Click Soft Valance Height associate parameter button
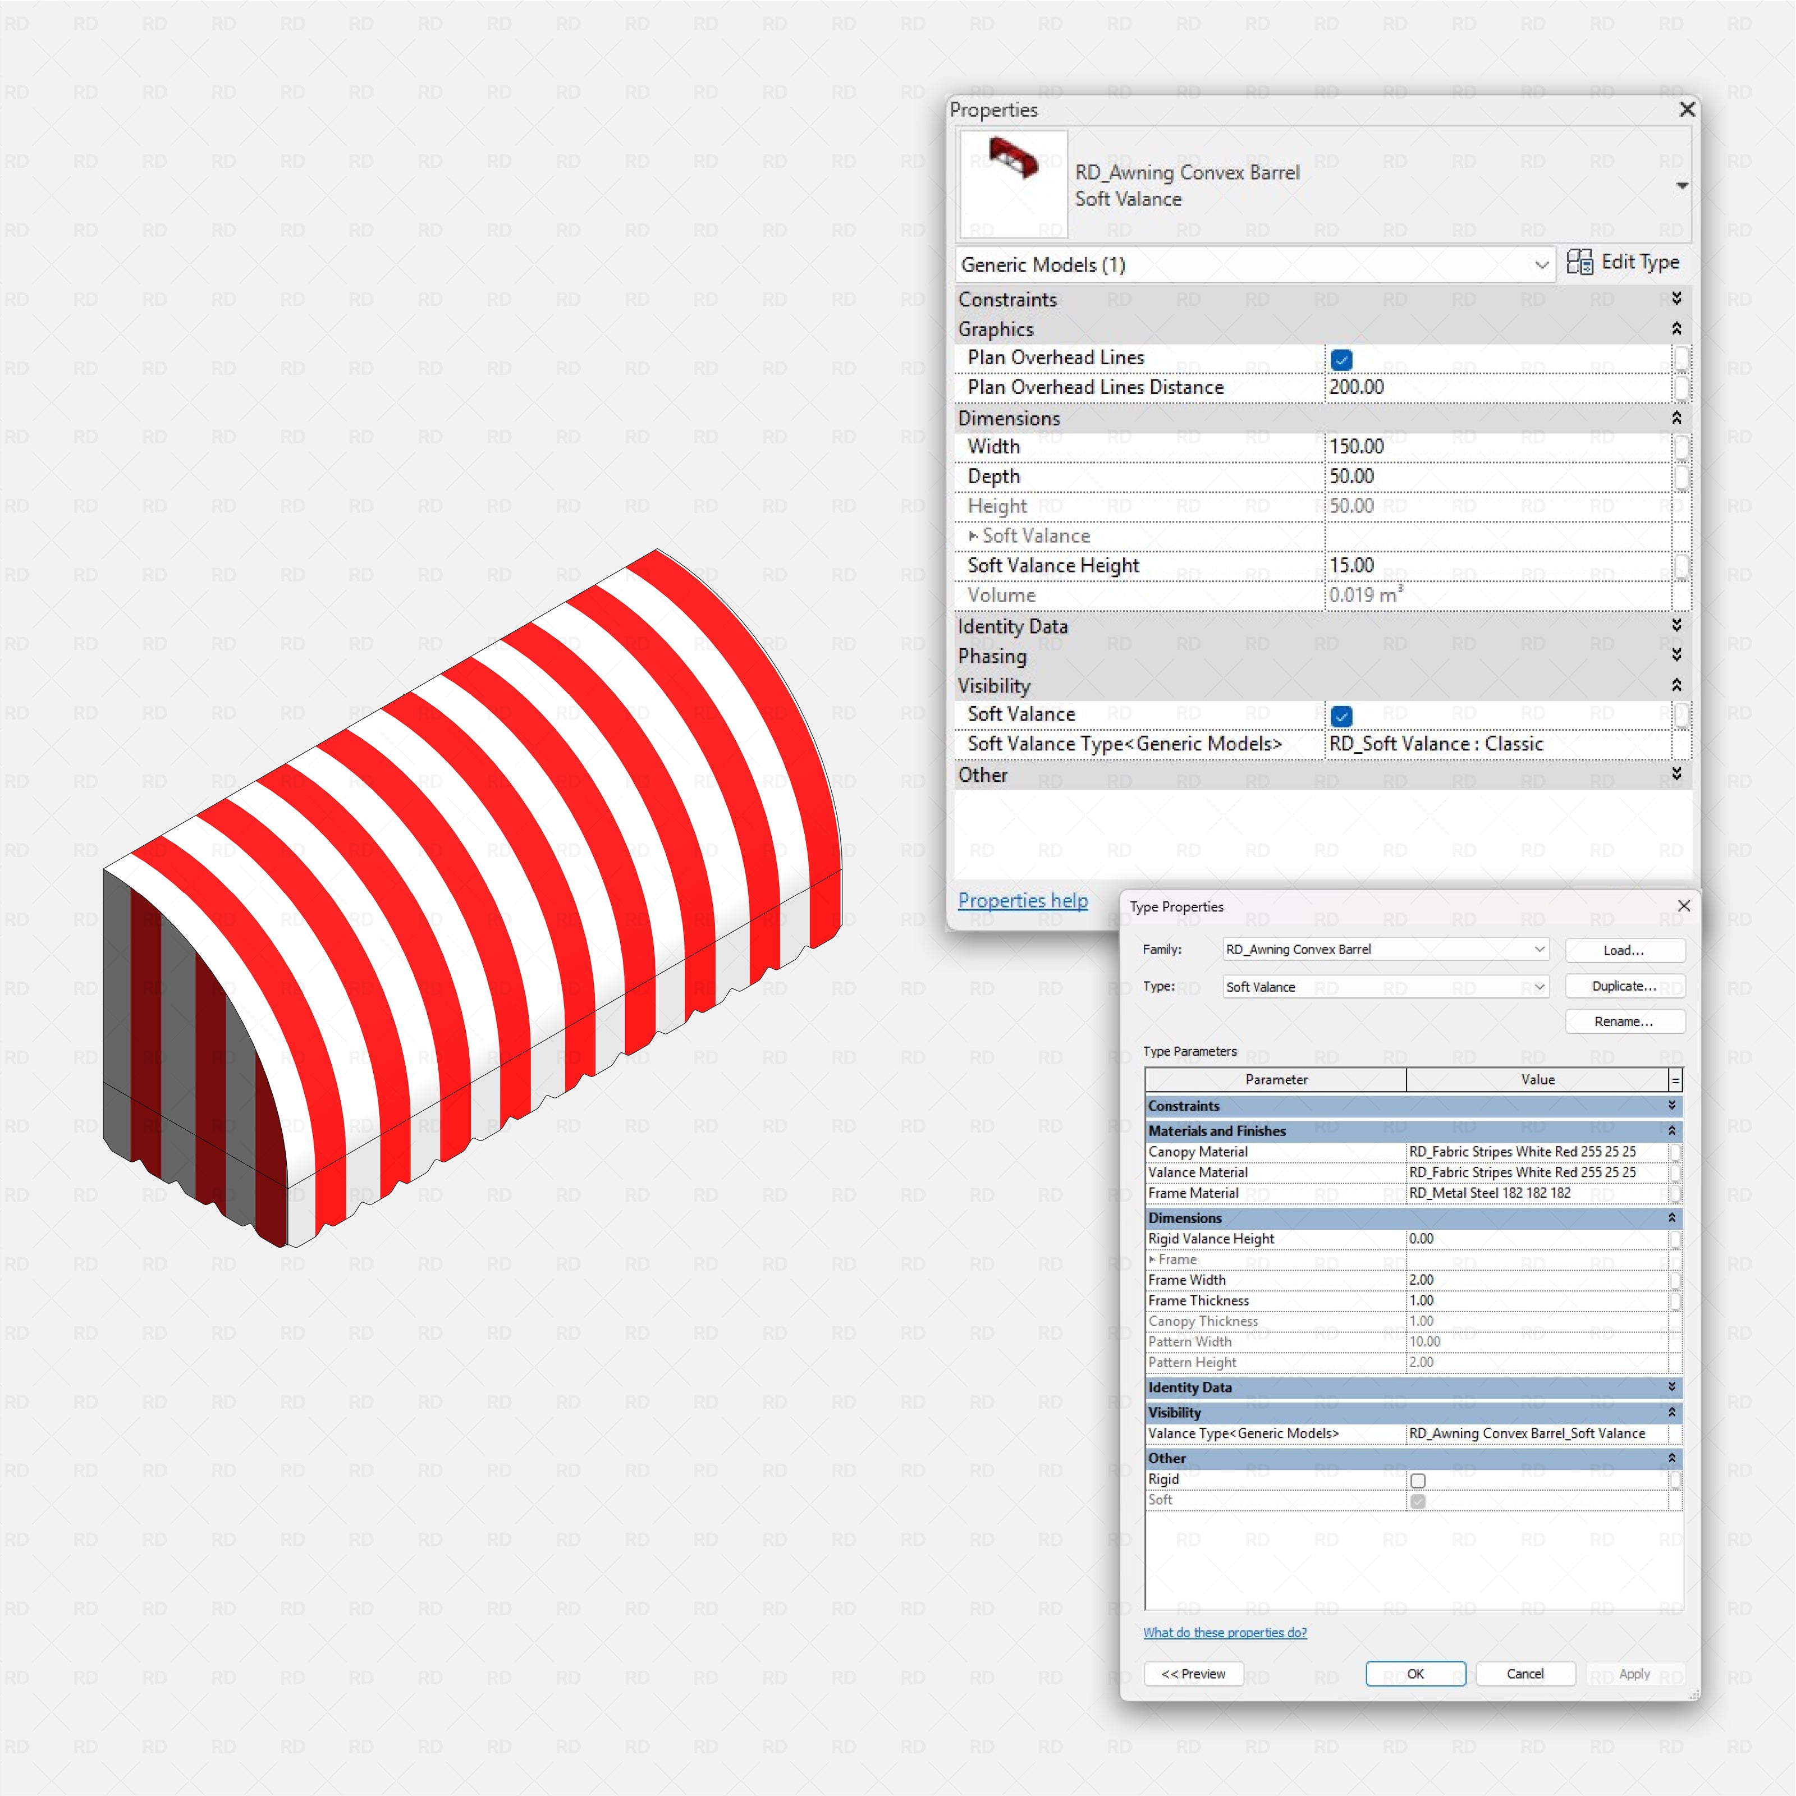 coord(1681,566)
